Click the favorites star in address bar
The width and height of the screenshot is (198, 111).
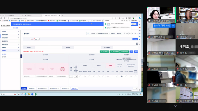click(x=116, y=18)
